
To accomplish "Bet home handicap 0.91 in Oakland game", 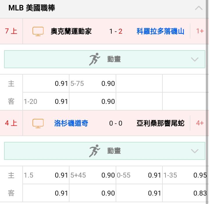I will pyautogui.click(x=46, y=84).
